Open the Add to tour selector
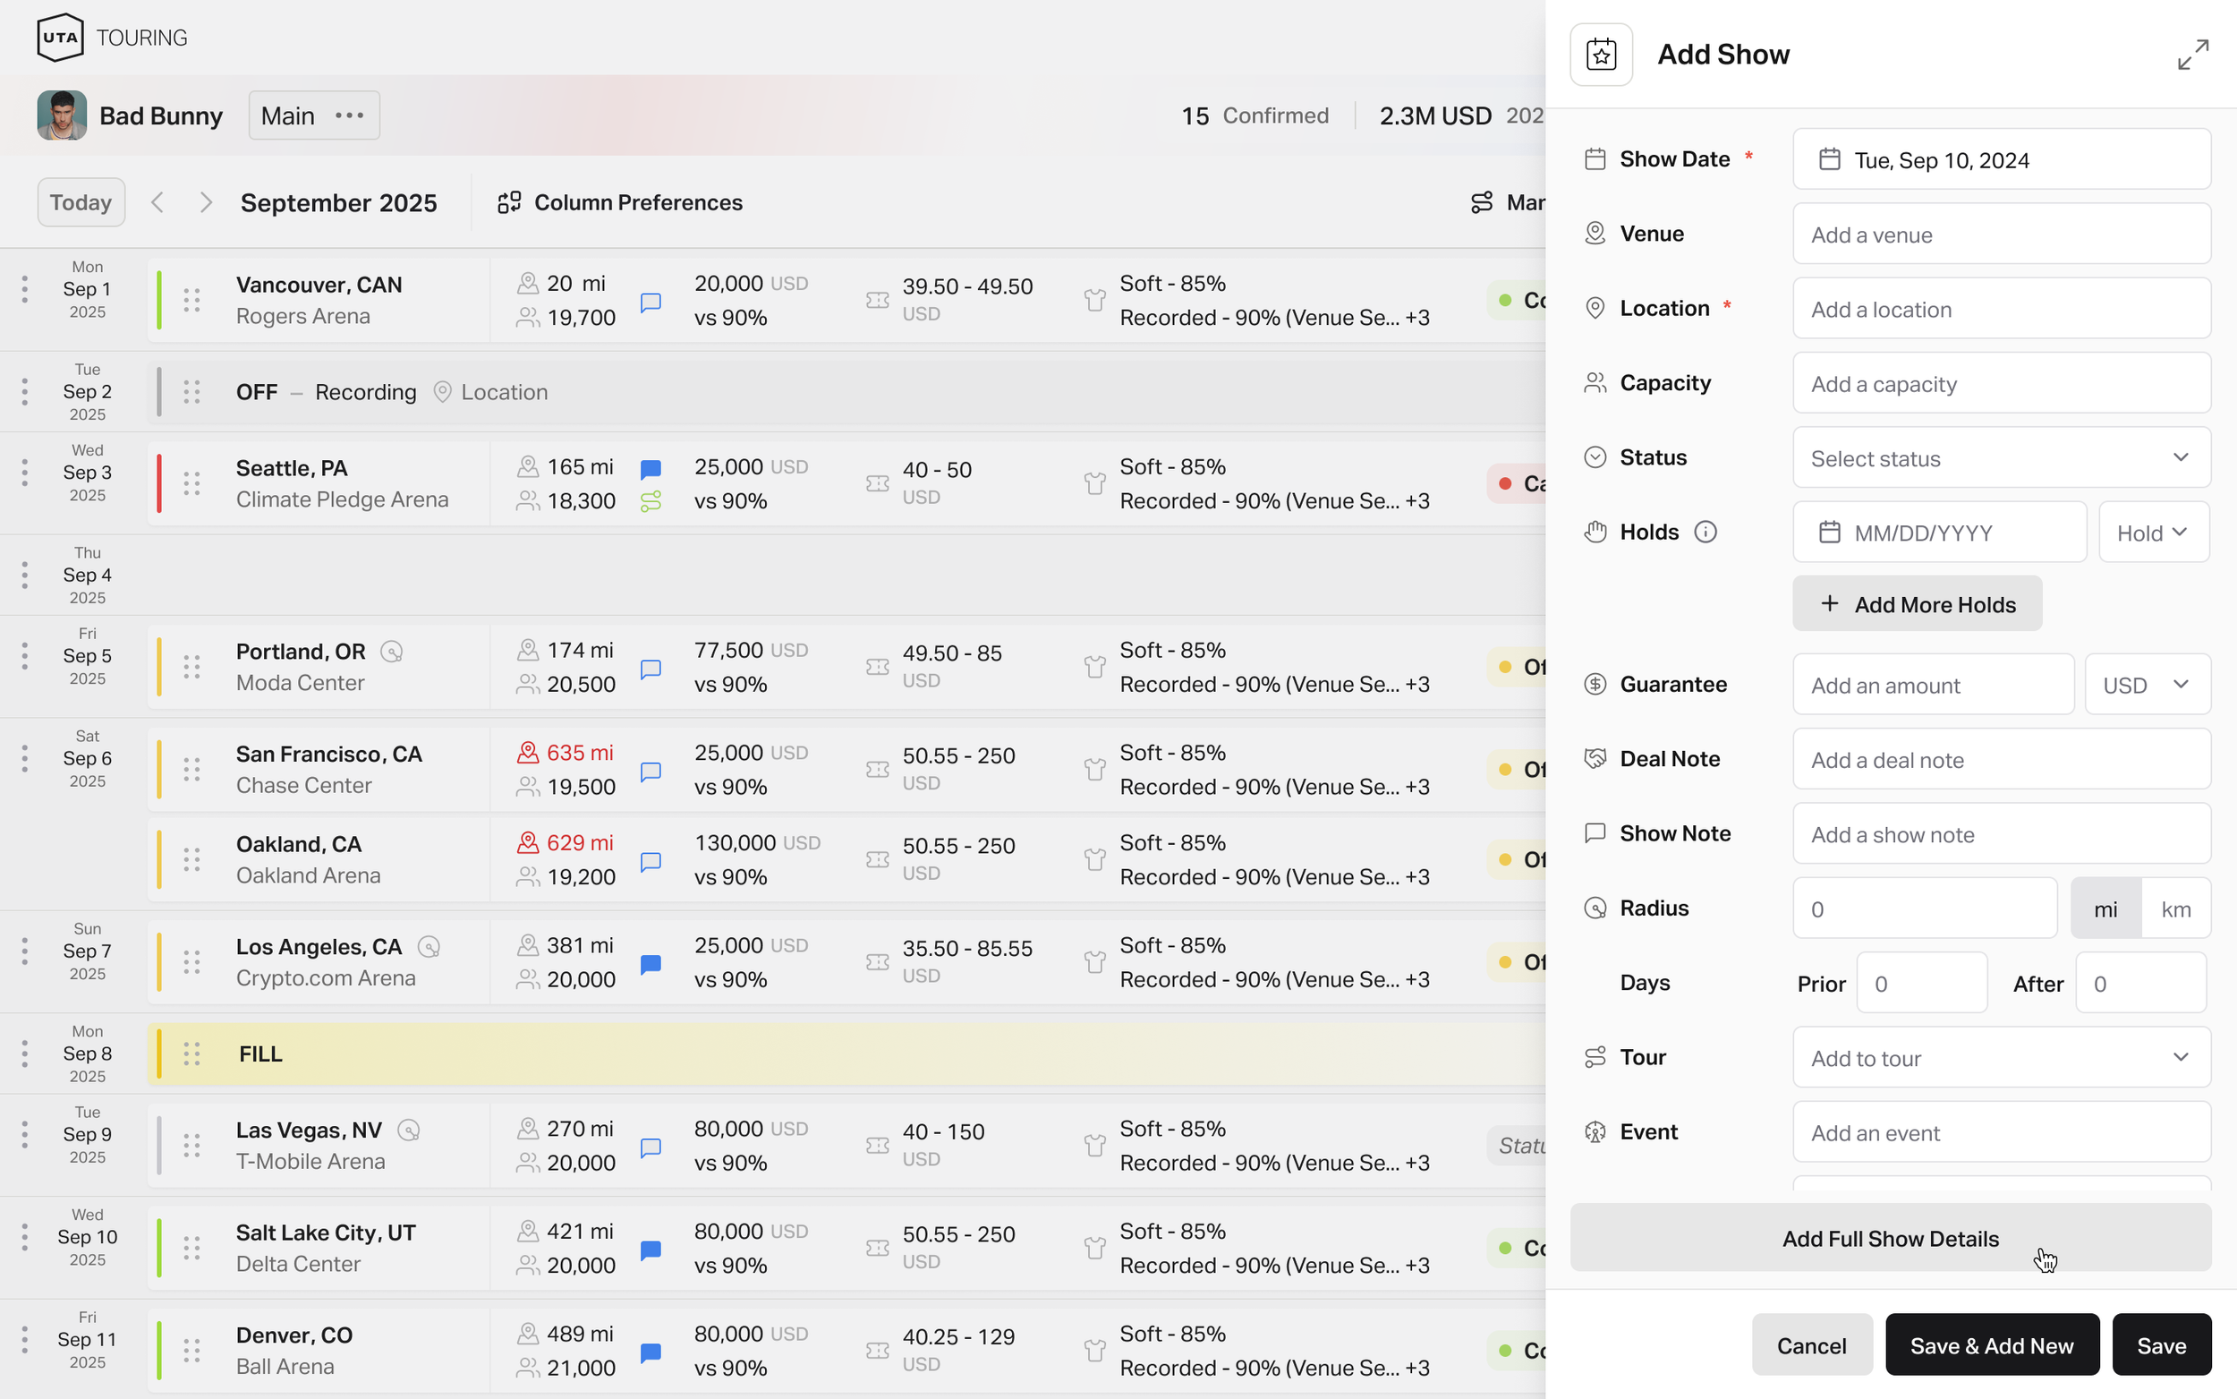Image resolution: width=2237 pixels, height=1399 pixels. [1999, 1057]
